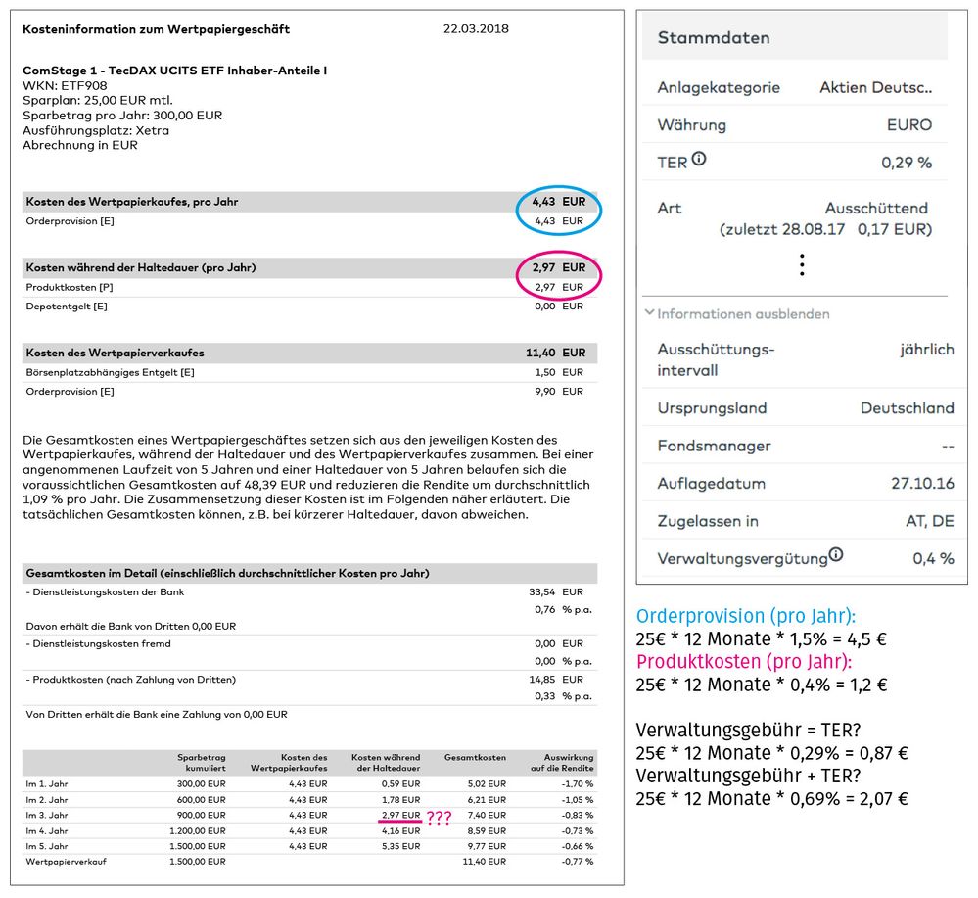Image resolution: width=978 pixels, height=898 pixels.
Task: Click the truncated Anlagekategorie value Aktien Deutsc..
Action: 875,87
